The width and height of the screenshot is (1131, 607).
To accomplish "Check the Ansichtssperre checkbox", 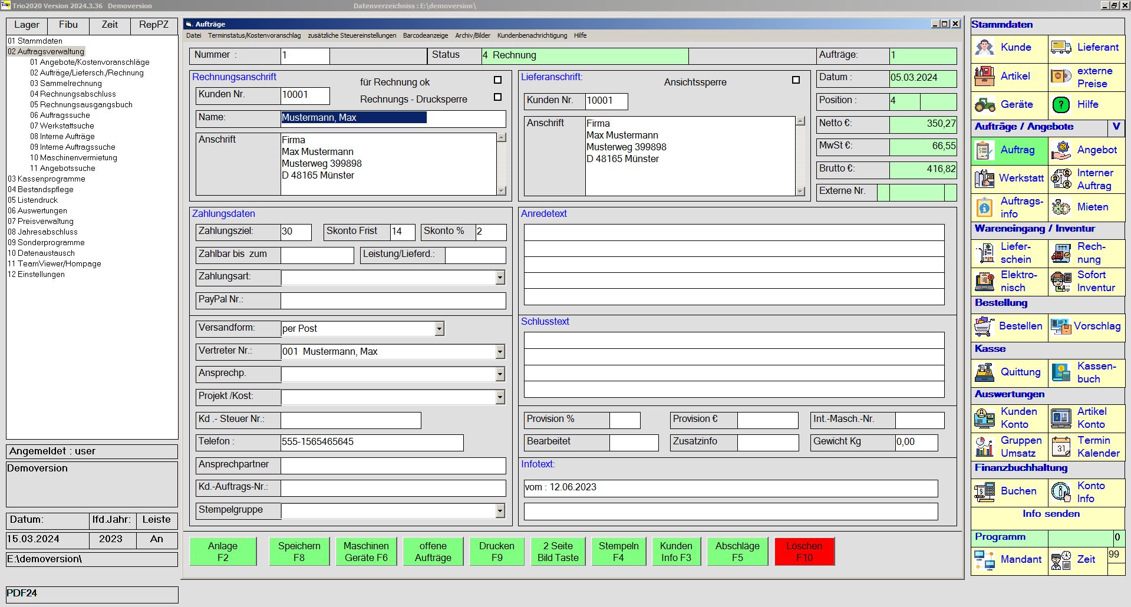I will pyautogui.click(x=796, y=80).
